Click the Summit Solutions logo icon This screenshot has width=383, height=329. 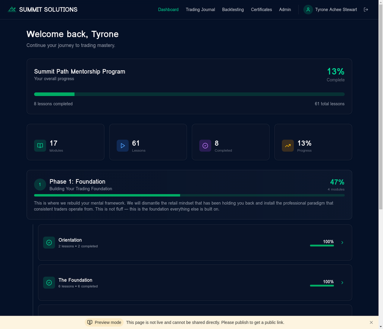coord(12,9)
